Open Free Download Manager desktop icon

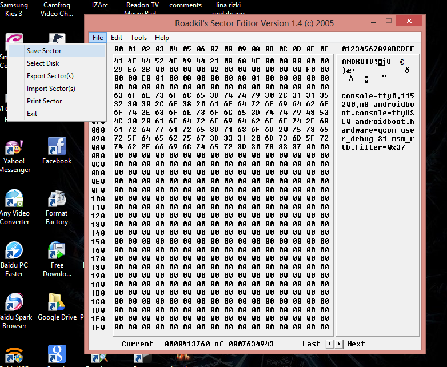coord(57,259)
